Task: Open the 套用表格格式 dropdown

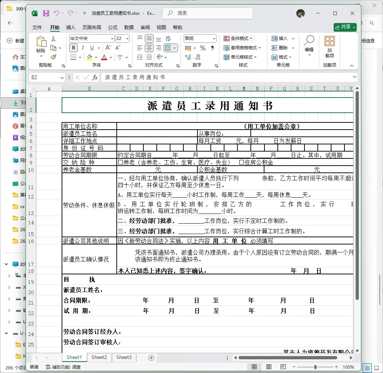Action: [x=242, y=48]
